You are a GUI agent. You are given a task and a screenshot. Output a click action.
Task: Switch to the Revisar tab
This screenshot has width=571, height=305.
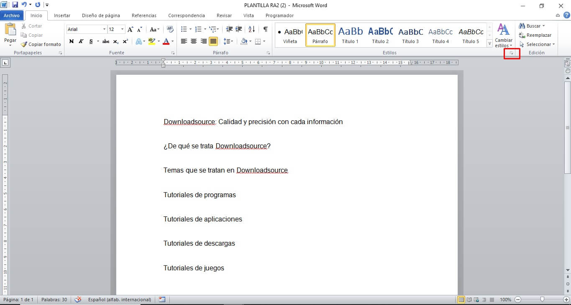[224, 15]
